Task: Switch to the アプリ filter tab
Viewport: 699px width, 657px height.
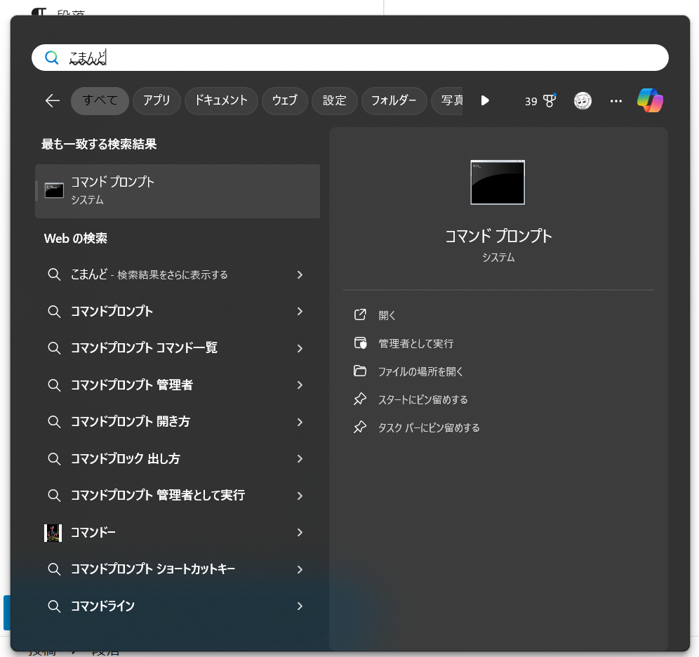Action: point(157,100)
